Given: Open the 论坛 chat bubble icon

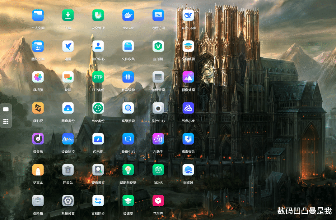Looking at the screenshot, I should [x=68, y=77].
